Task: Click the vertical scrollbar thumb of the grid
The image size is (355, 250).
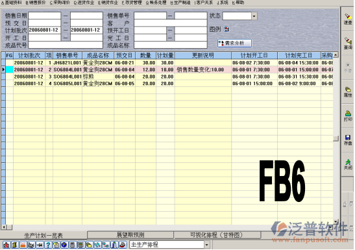Action: (336, 138)
